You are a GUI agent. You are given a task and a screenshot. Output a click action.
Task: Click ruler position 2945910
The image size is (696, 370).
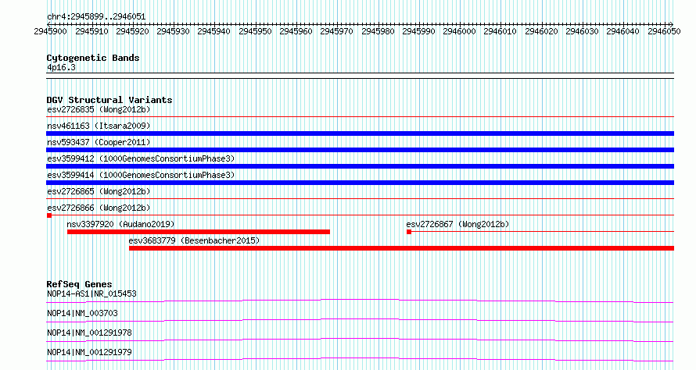(91, 31)
